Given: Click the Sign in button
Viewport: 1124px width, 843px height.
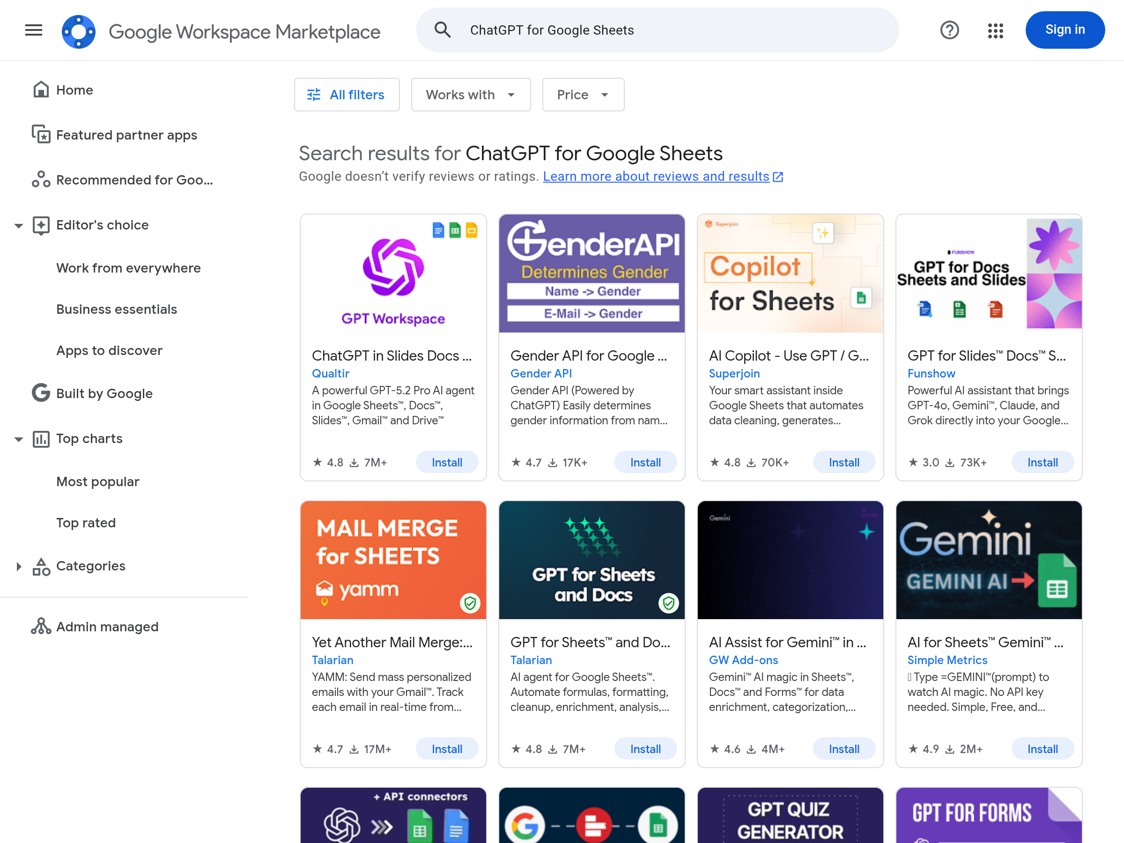Looking at the screenshot, I should tap(1064, 30).
